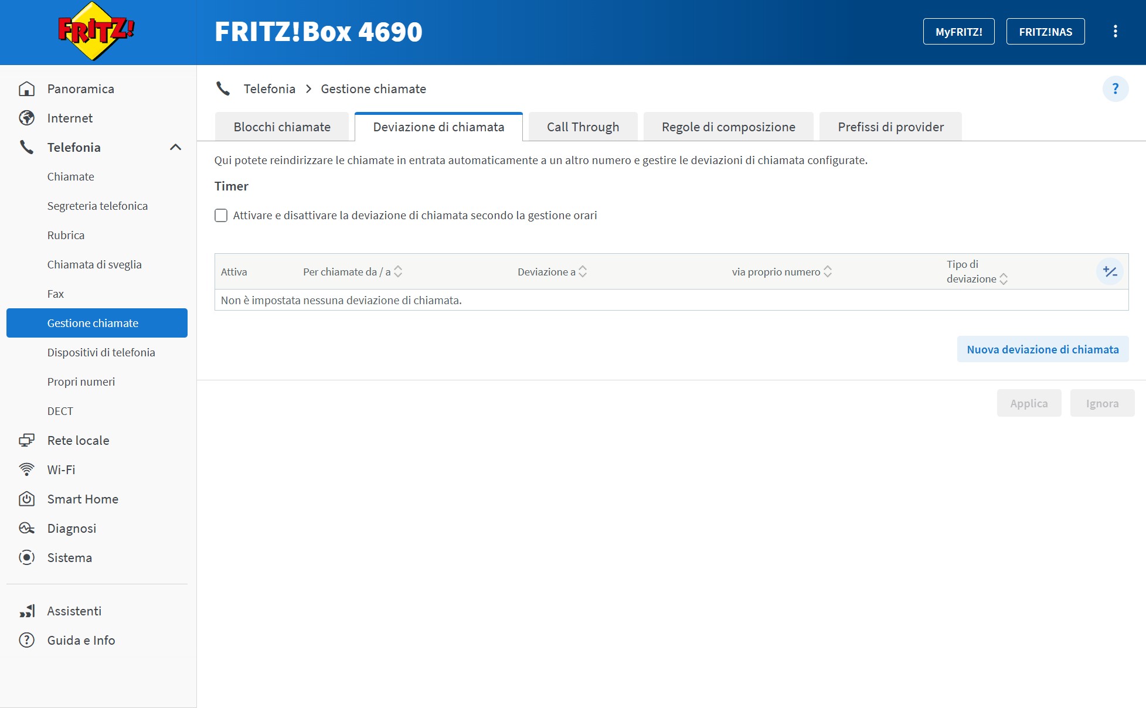Open the three-dot options menu
The height and width of the screenshot is (708, 1146).
[1116, 32]
